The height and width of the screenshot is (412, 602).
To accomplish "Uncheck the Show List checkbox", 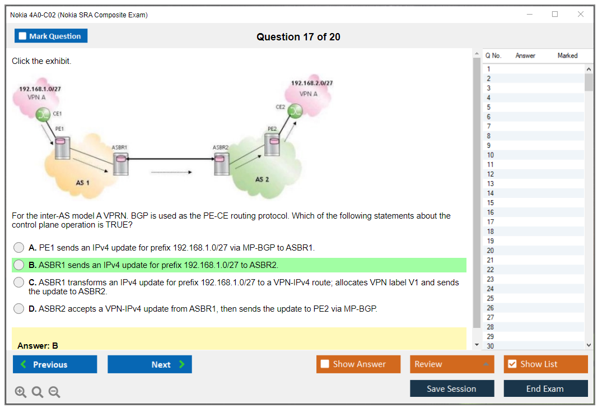I will (x=512, y=364).
